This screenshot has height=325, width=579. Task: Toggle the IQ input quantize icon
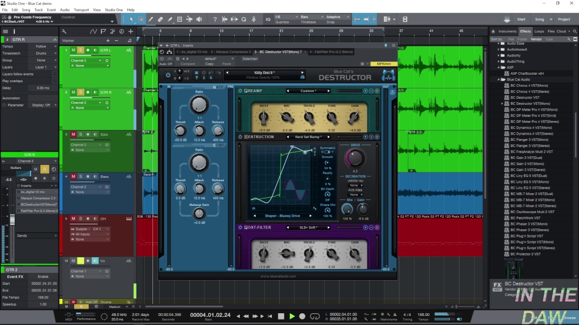268,19
